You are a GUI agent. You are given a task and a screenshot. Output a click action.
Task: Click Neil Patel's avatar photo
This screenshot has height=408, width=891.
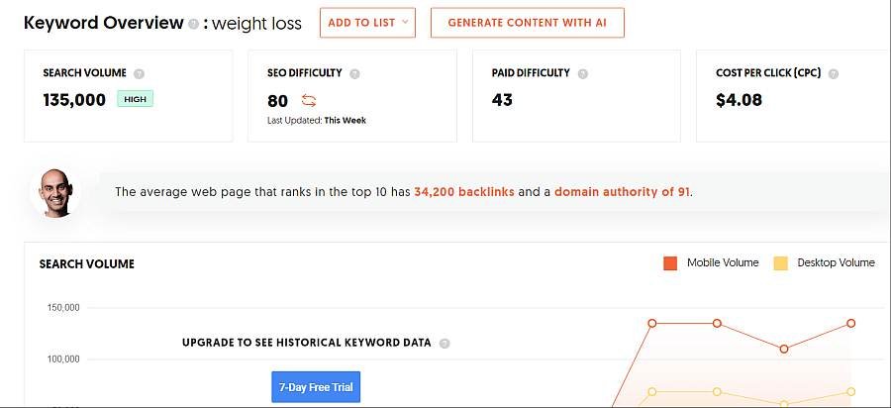coord(55,193)
